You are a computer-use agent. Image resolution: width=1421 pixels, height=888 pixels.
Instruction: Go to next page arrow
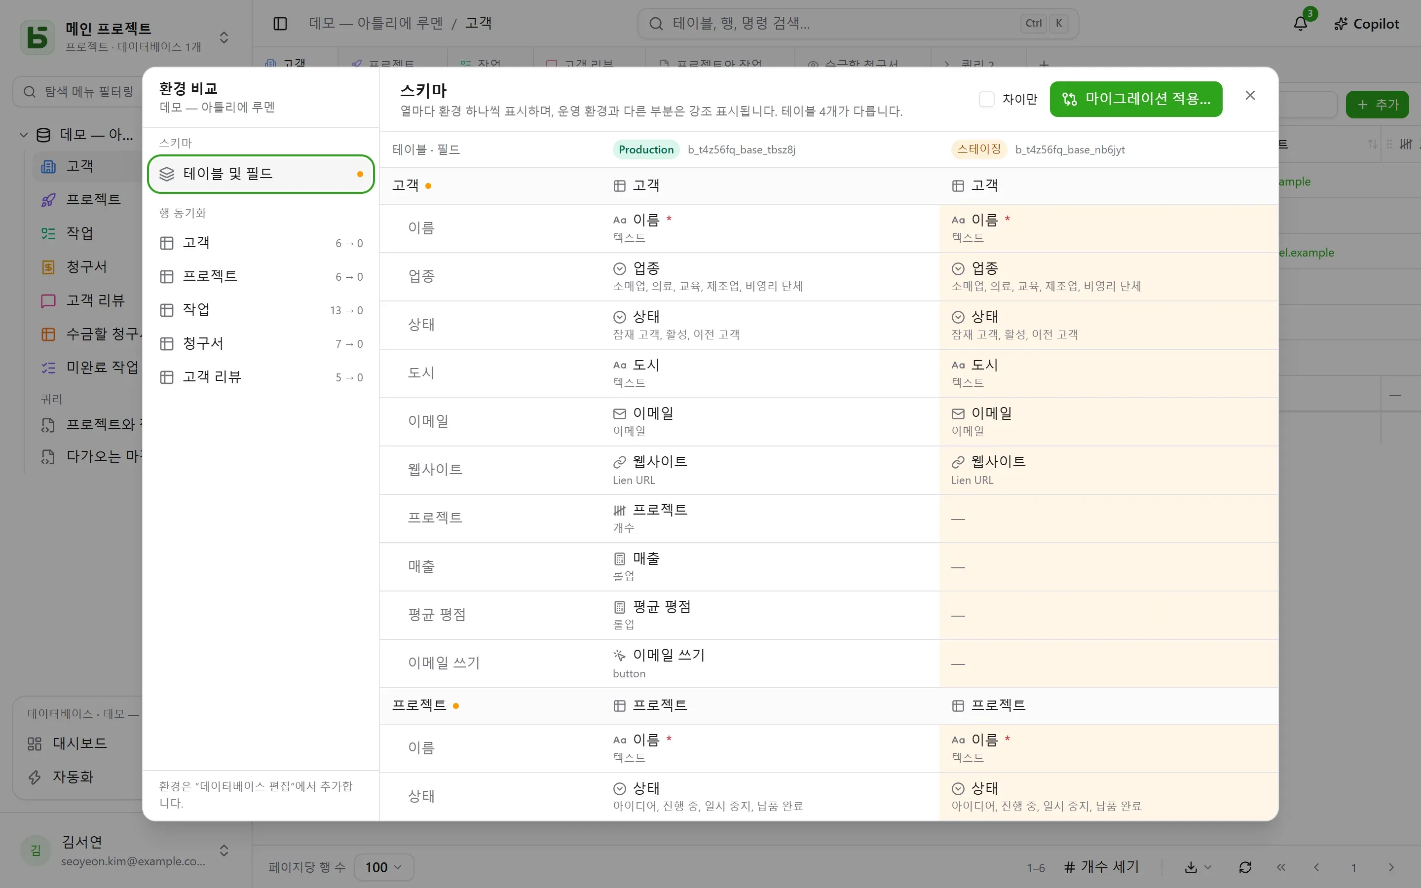[1390, 867]
